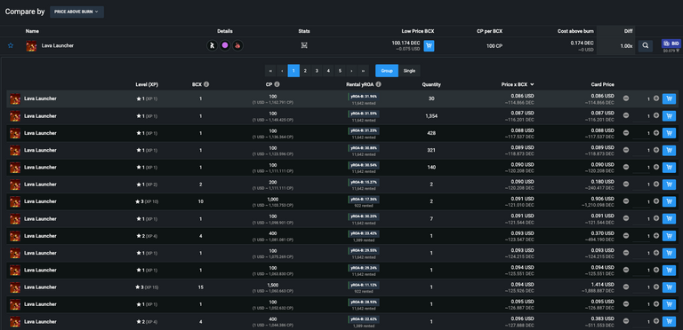
Task: Add the 0.087 USD card to cart
Action: 669,116
